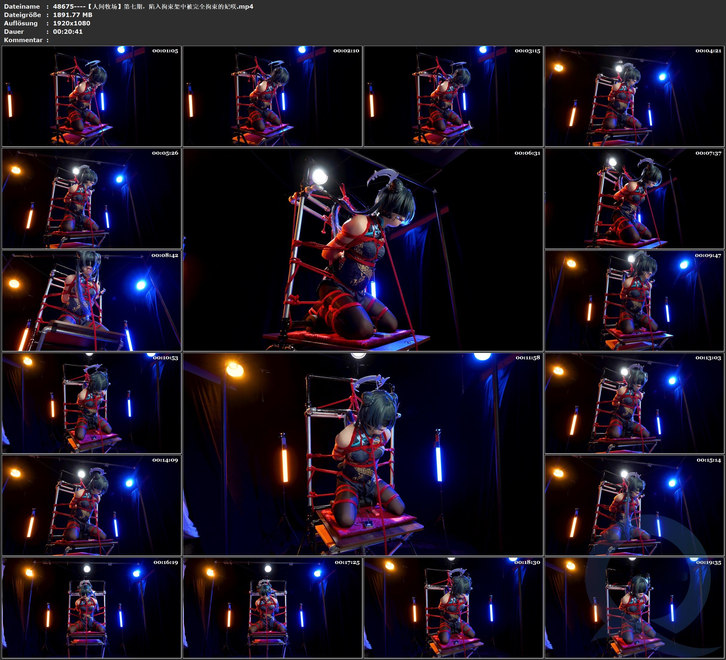Choose the frame timestamped 00:10:53
Image resolution: width=726 pixels, height=660 pixels.
tap(92, 403)
